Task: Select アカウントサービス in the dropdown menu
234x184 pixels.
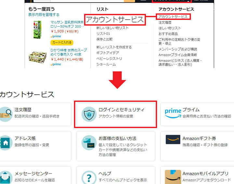Action: click(x=173, y=17)
